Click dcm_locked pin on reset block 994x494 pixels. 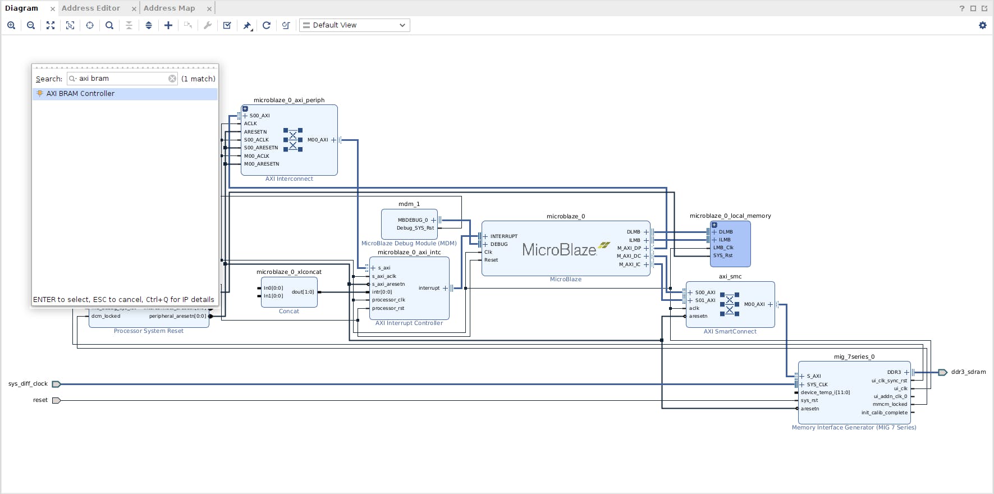click(x=106, y=316)
